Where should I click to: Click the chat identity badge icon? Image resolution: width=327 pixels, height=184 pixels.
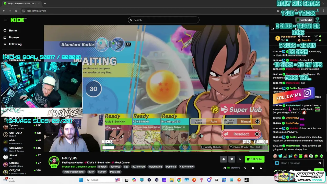coord(277,163)
